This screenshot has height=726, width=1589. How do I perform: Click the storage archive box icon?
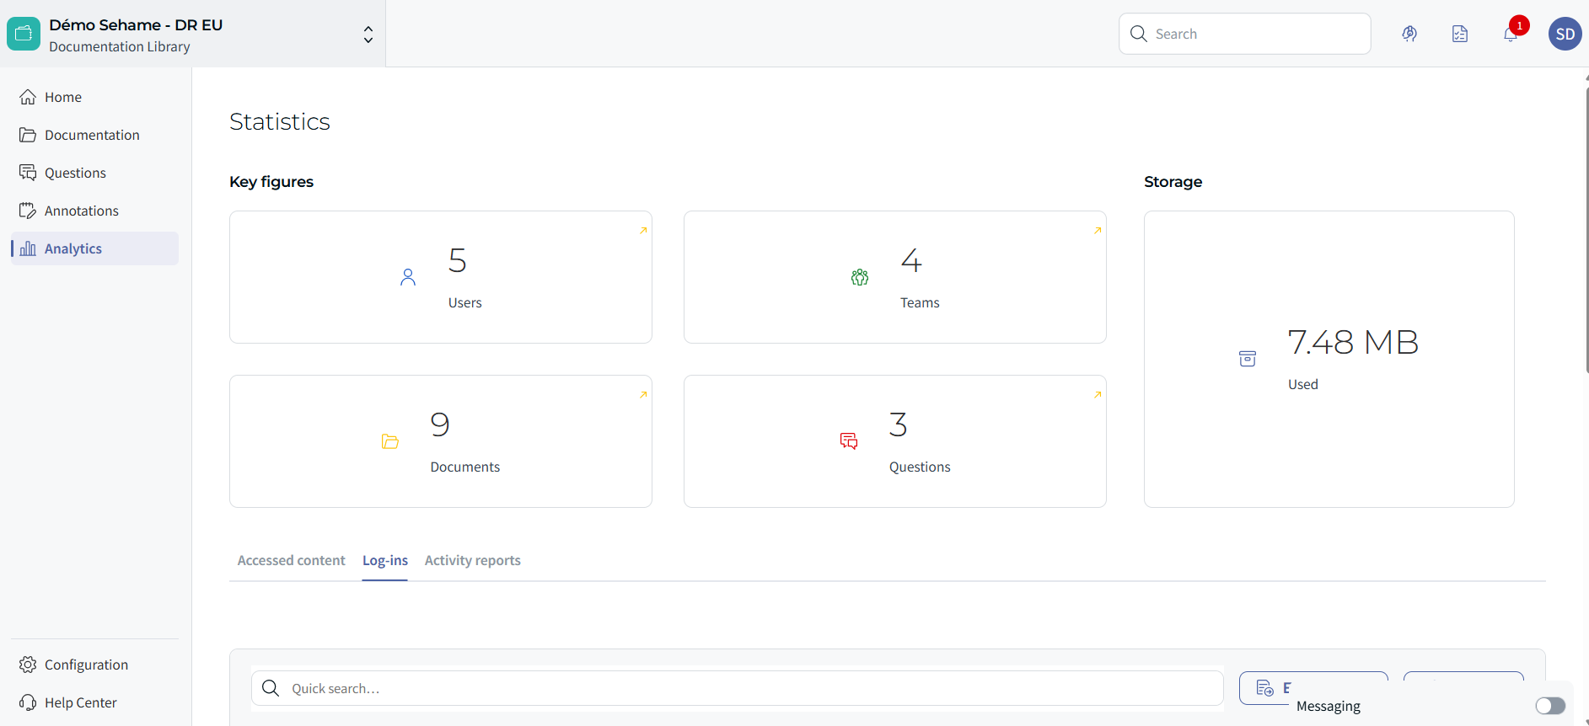click(x=1248, y=359)
